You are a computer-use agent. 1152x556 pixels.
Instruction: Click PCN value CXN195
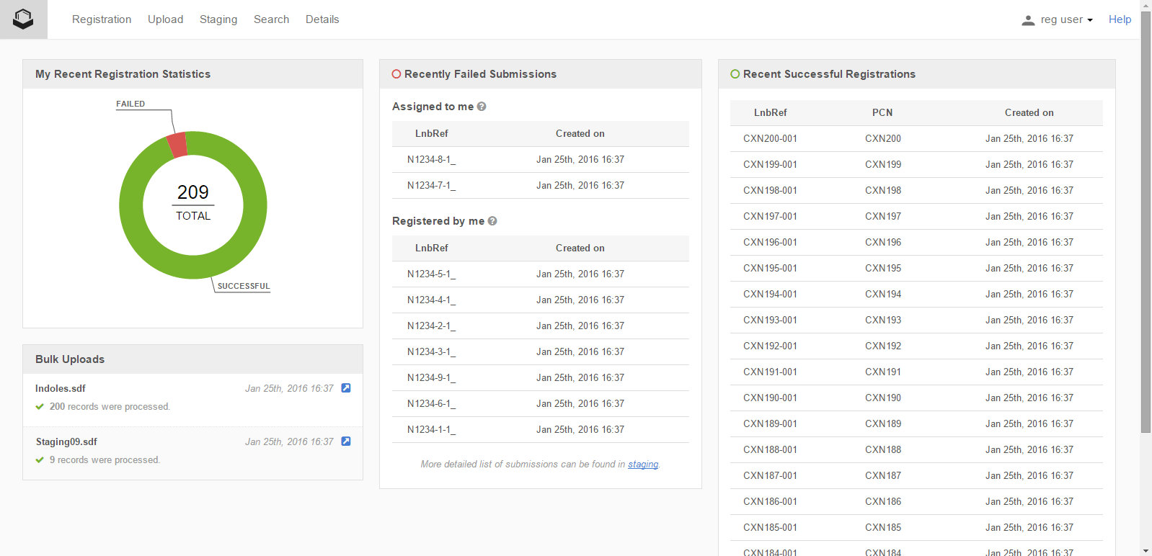[x=883, y=268]
